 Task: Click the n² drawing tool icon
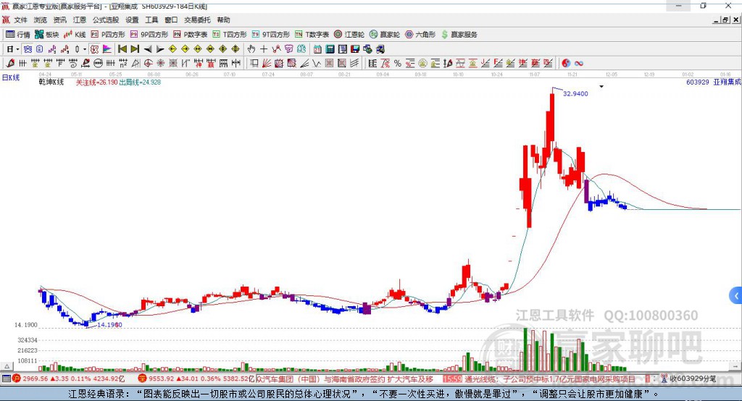[123, 64]
